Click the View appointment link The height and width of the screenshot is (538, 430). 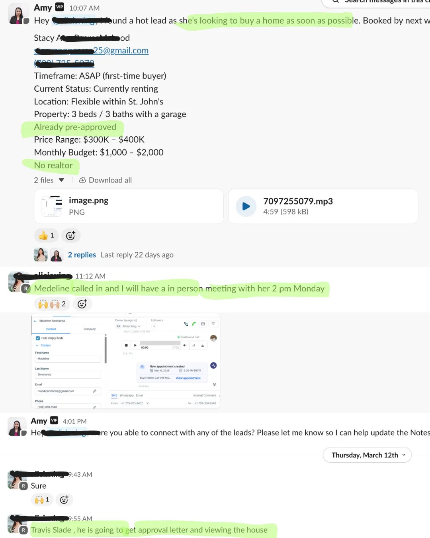(x=188, y=378)
